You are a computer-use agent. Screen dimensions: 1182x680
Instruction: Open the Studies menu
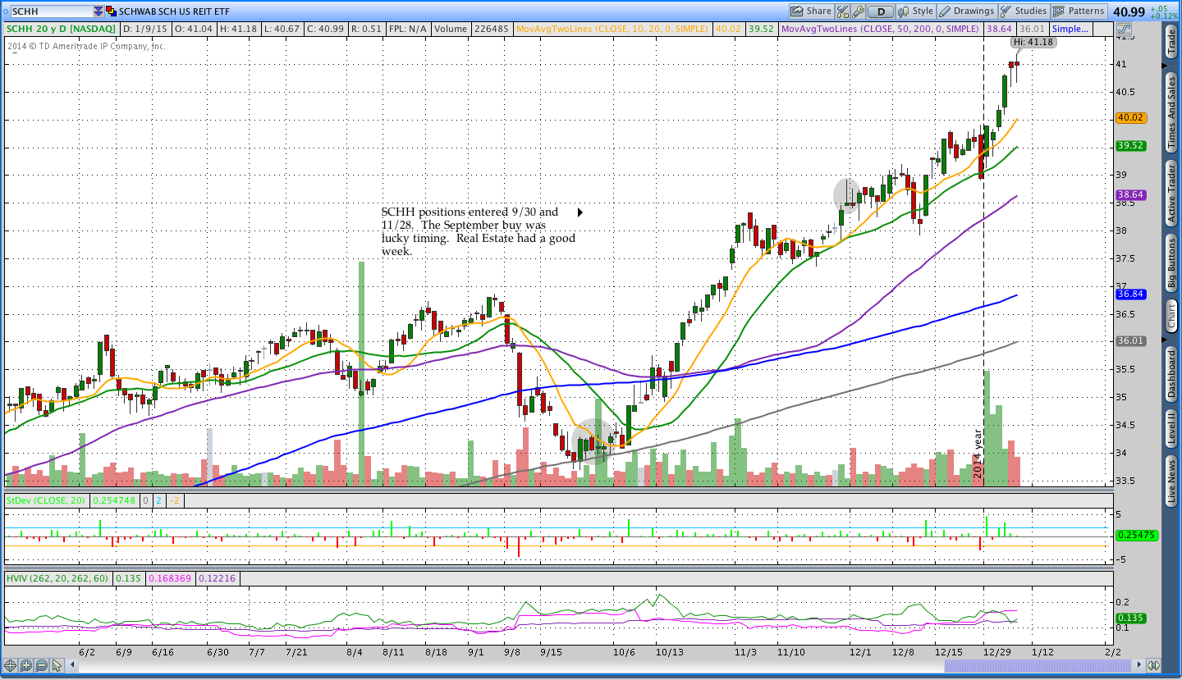tap(1023, 11)
